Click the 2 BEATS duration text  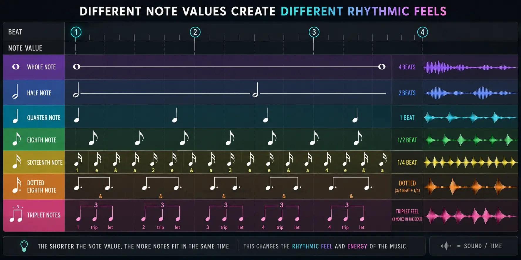(x=407, y=93)
